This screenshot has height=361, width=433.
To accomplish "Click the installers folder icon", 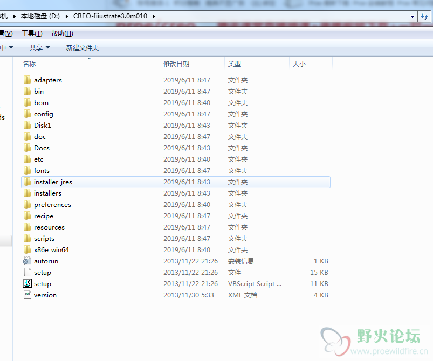I will tap(27, 193).
